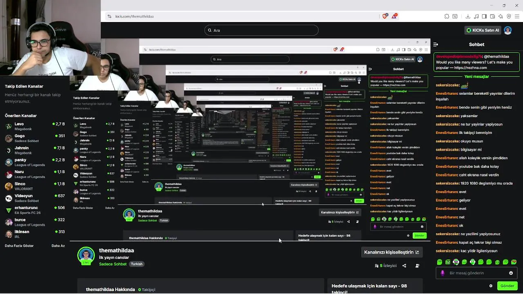This screenshot has width=523, height=294.
Task: Restore the browser window button
Action: point(504,5)
